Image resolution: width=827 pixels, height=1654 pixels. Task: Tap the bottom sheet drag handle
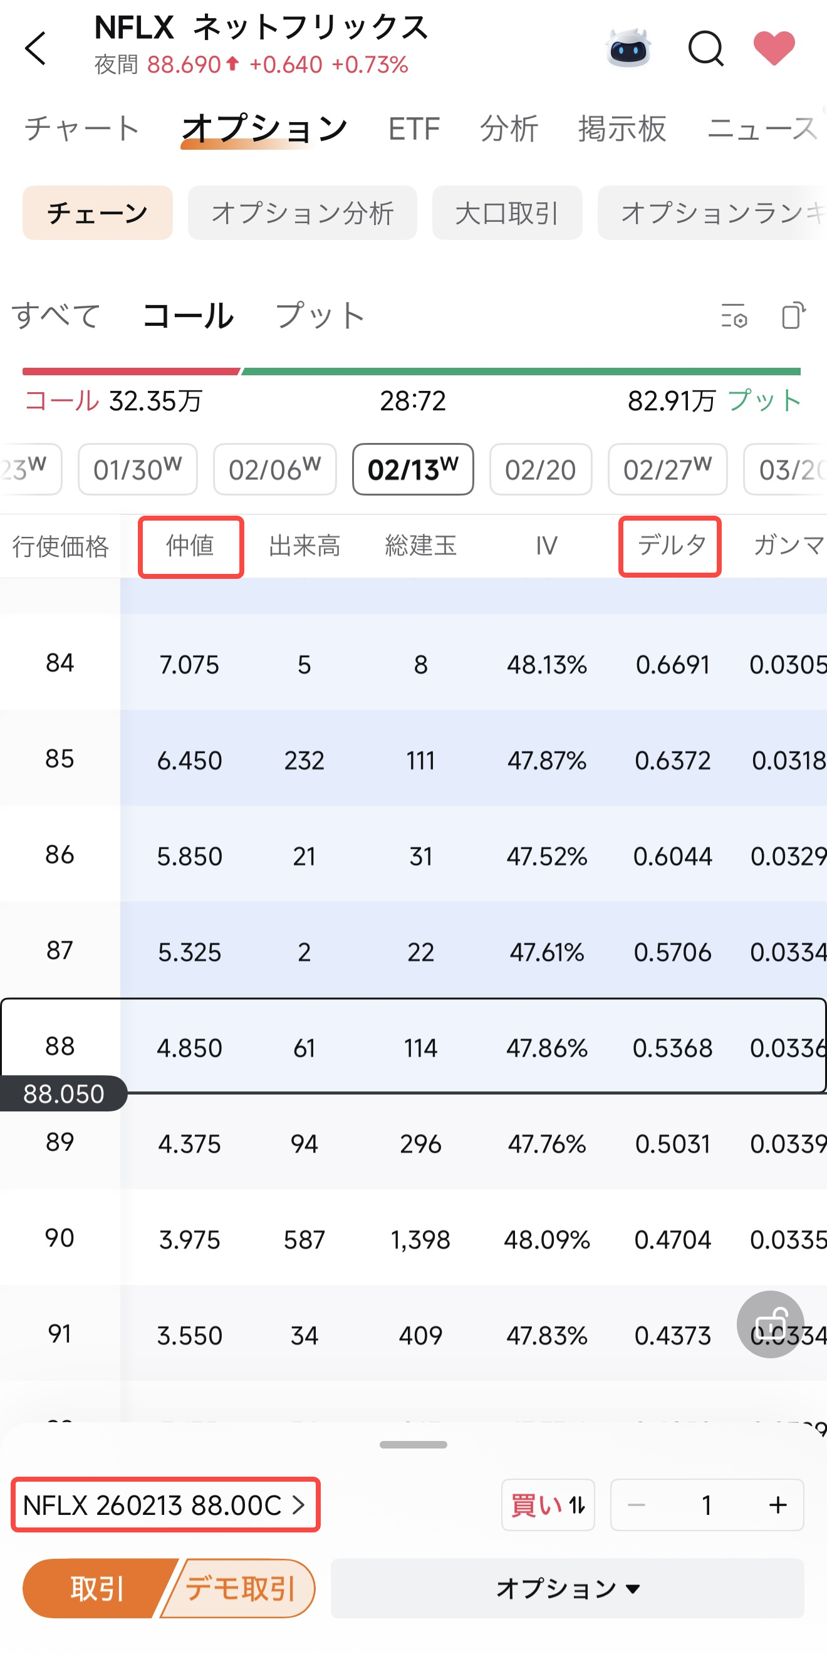pyautogui.click(x=413, y=1445)
